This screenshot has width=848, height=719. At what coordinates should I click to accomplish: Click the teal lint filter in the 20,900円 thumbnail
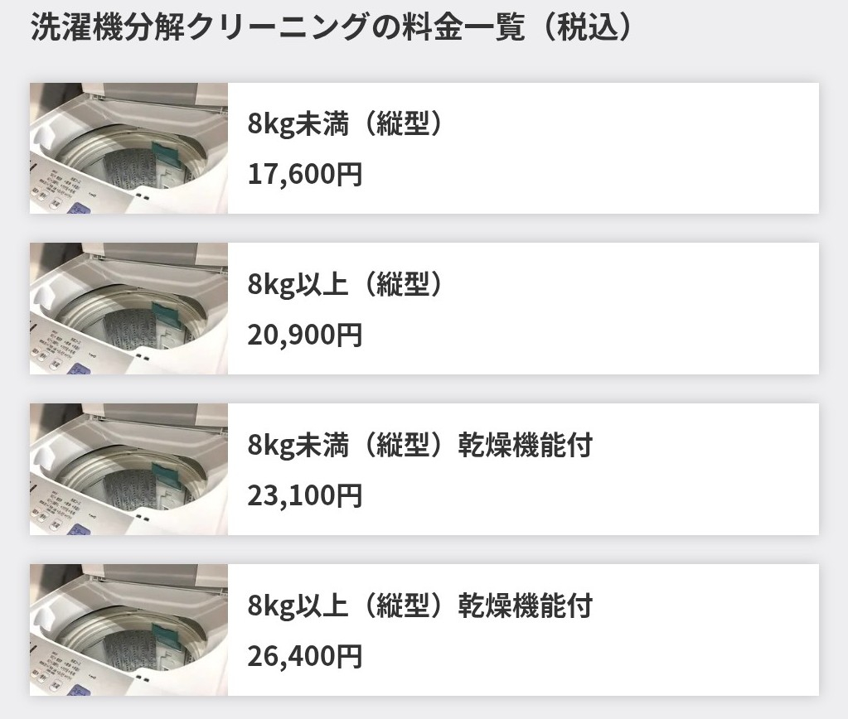click(177, 314)
